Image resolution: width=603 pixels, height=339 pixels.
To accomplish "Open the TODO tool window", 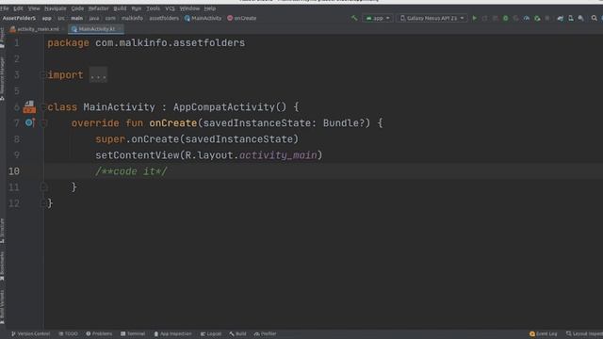I will point(68,333).
